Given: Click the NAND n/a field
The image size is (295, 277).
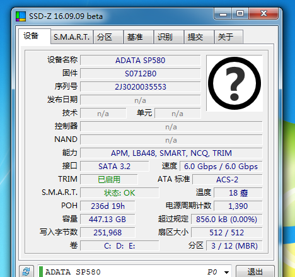Looking at the screenshot, I should coord(171,140).
